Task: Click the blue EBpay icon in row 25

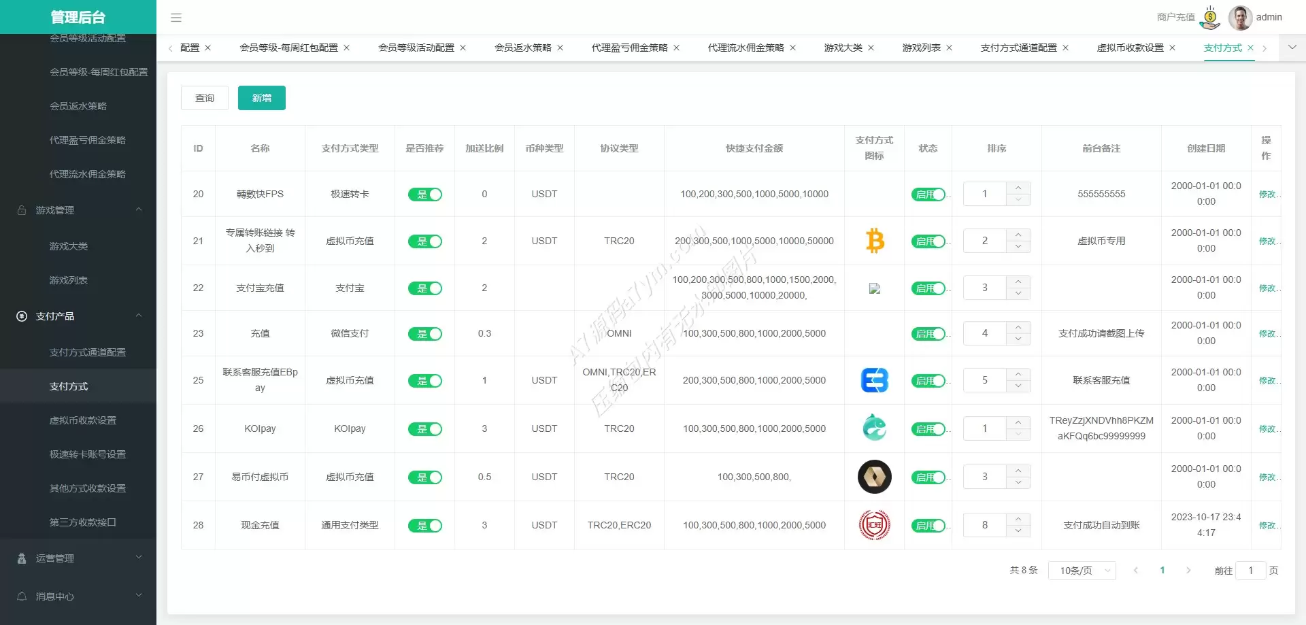Action: (875, 380)
